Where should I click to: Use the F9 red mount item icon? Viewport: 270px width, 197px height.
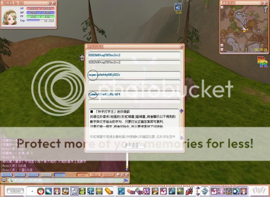189,191
